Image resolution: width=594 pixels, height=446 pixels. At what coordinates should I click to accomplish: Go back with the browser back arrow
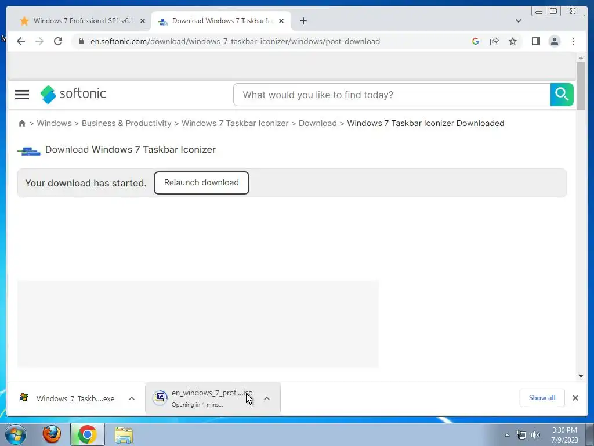(21, 41)
